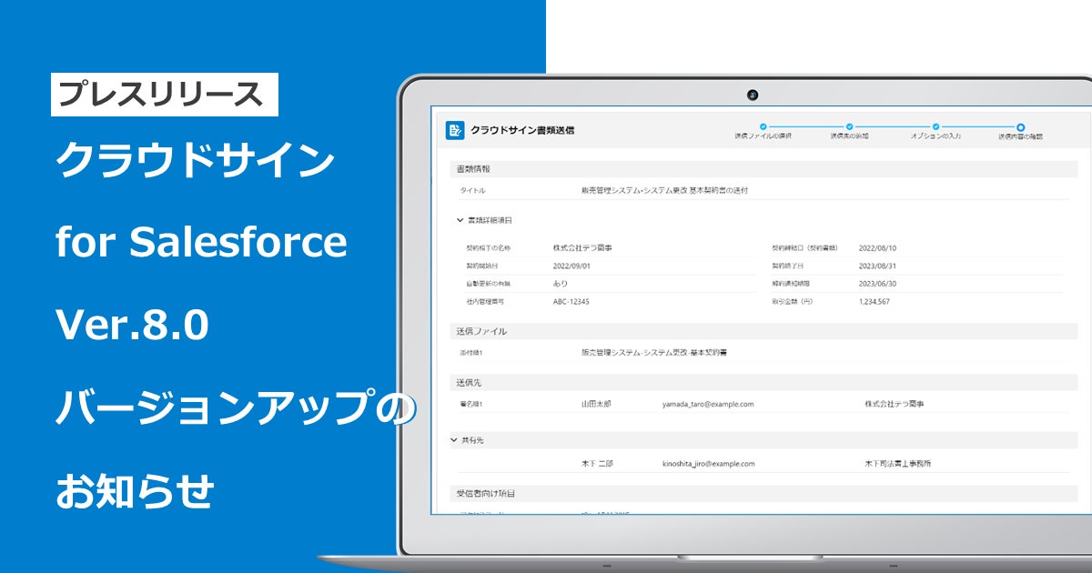Click the CloudSign document icon in the header
The image size is (1092, 573).
[455, 130]
